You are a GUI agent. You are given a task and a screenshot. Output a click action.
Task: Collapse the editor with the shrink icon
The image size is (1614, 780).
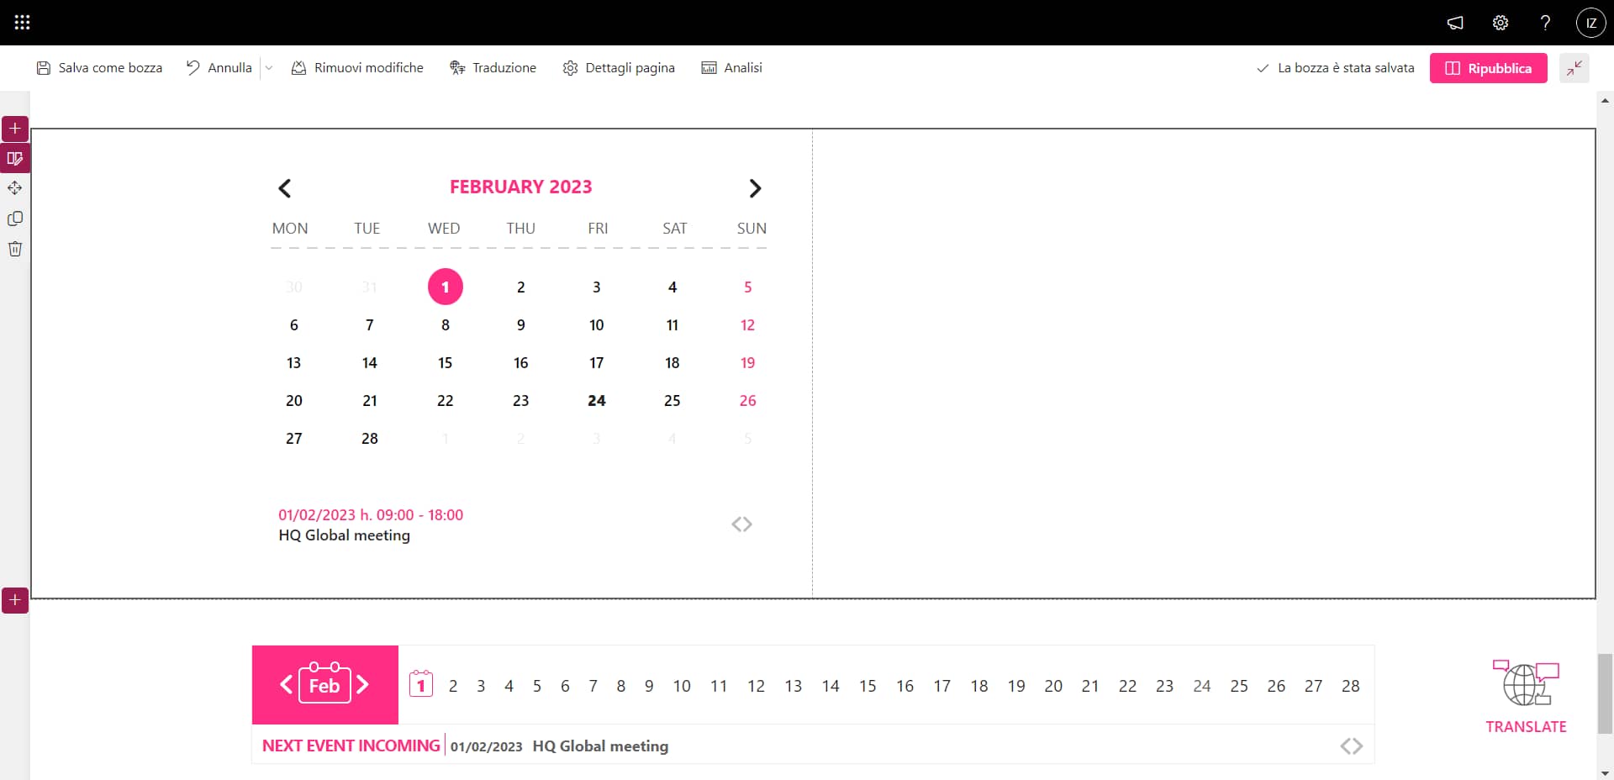(x=1574, y=68)
